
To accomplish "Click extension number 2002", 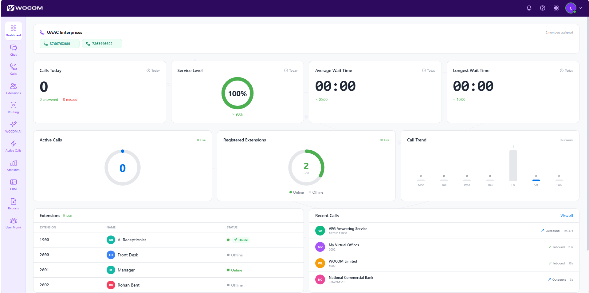I will [44, 285].
